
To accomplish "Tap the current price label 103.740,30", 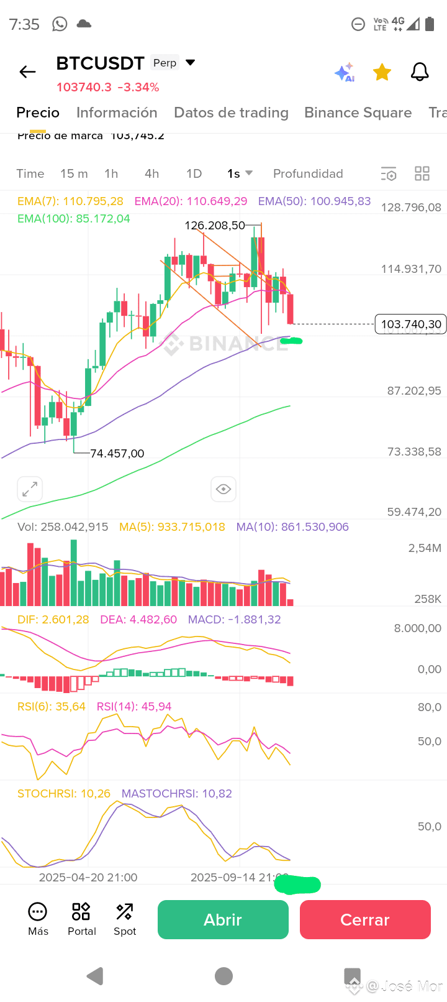I will [411, 324].
